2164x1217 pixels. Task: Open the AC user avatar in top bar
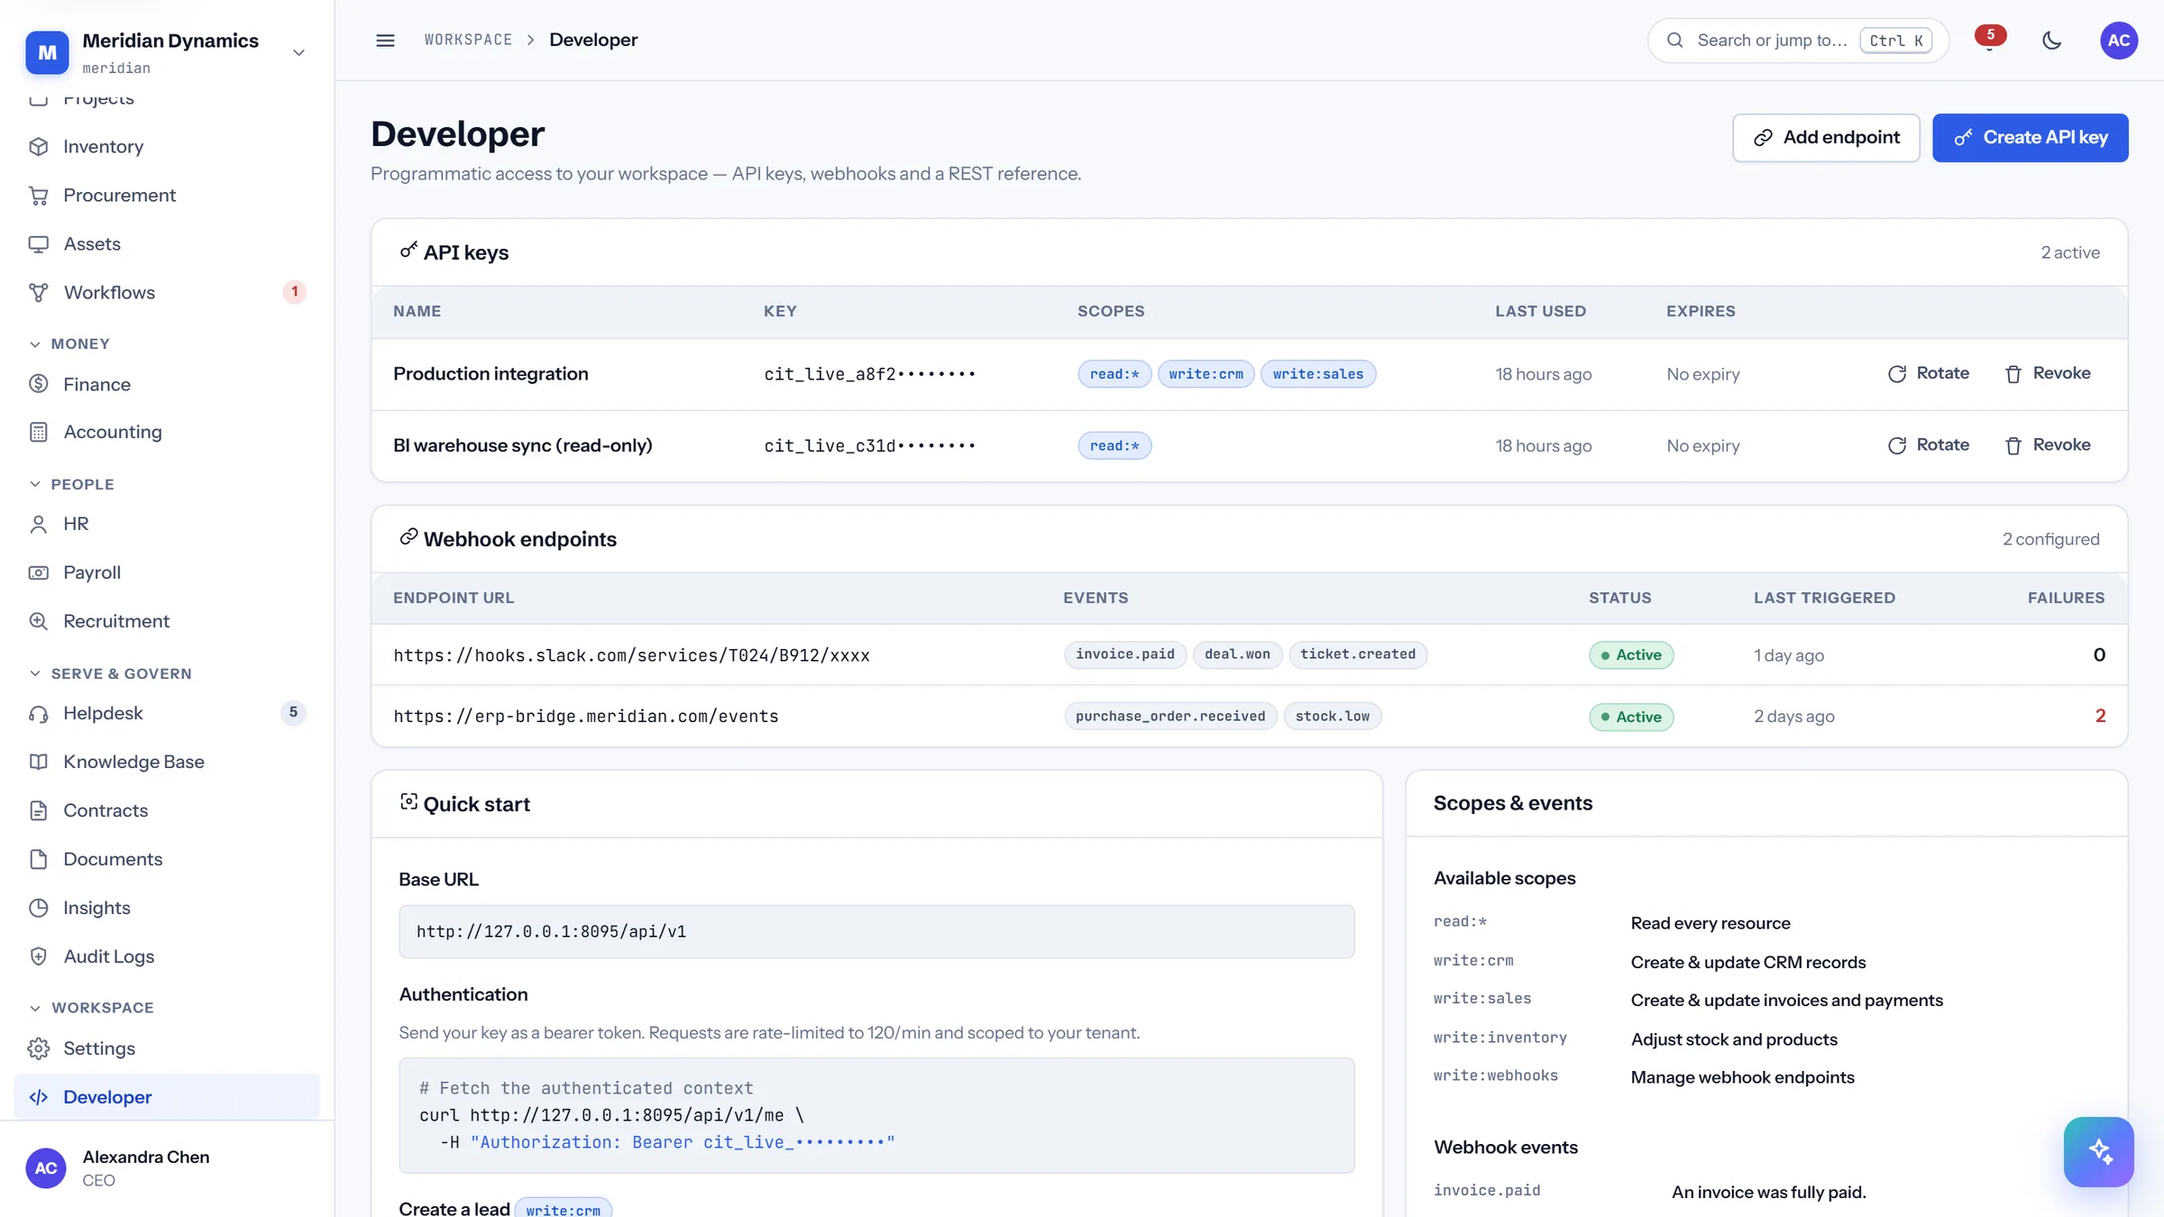pos(2119,41)
